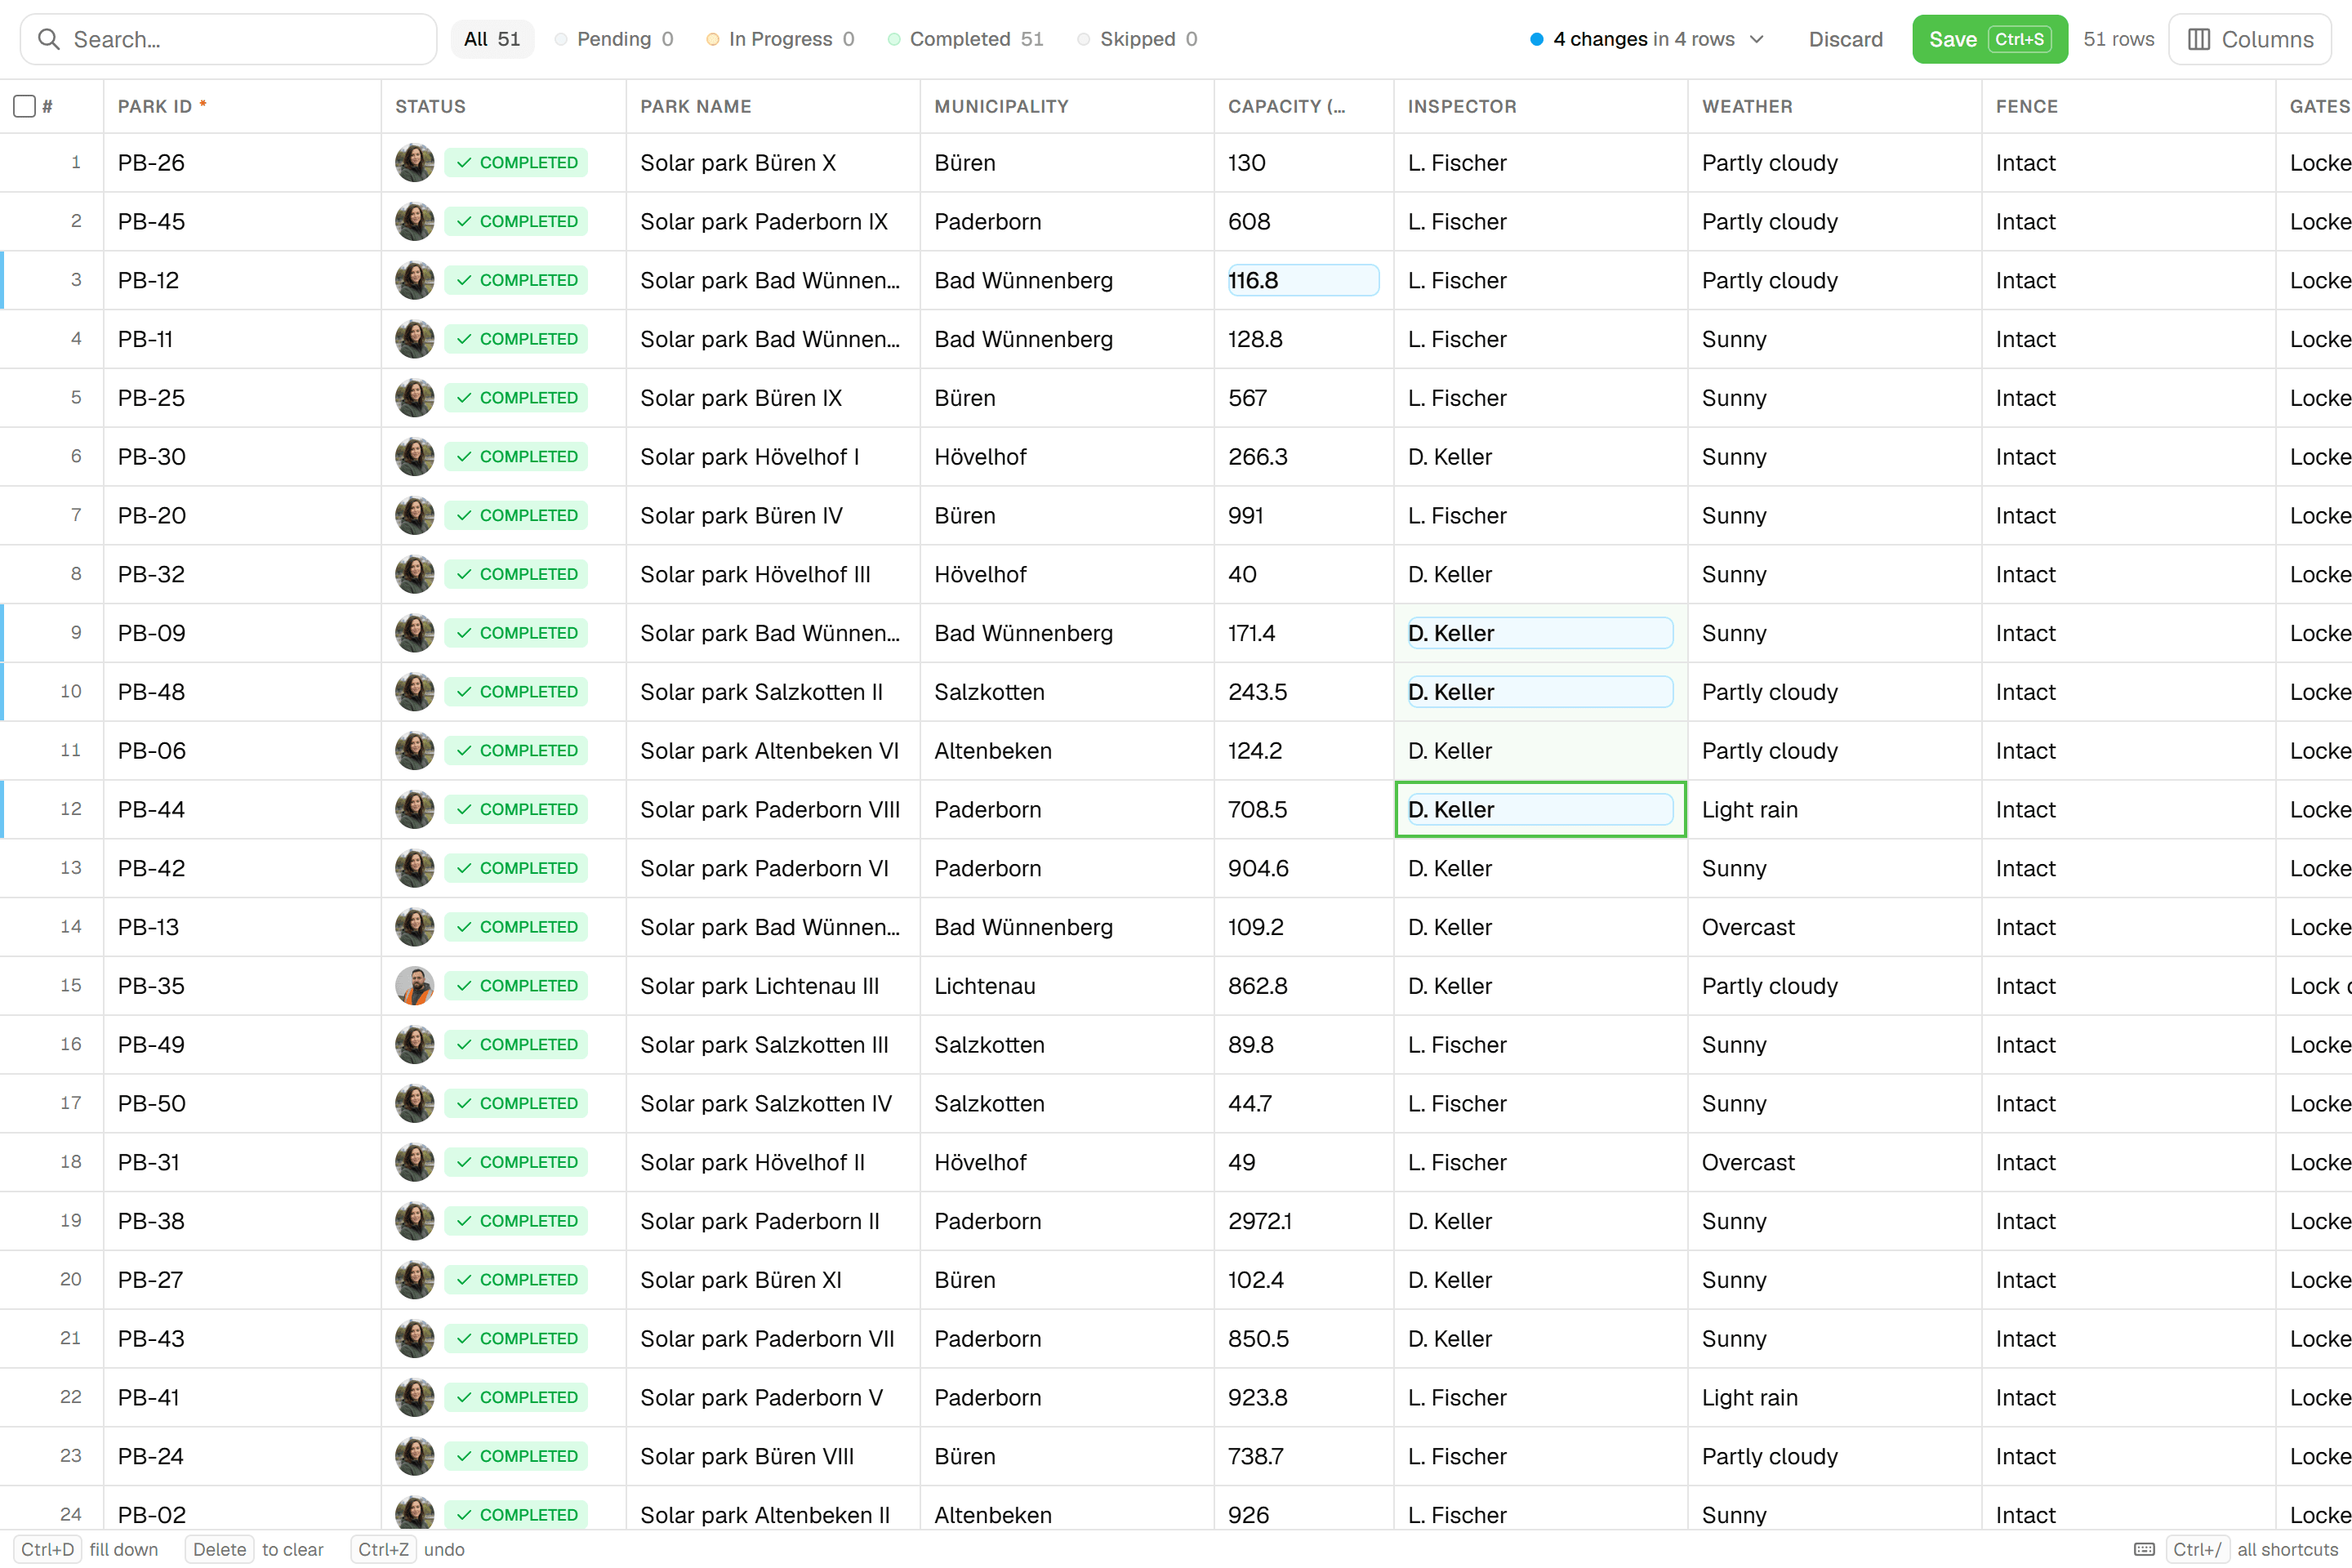
Task: Tick the select-all rows checkbox
Action: tap(25, 106)
